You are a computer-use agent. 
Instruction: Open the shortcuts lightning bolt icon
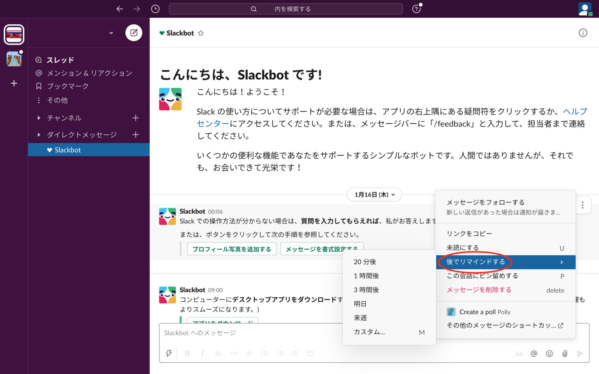[x=169, y=353]
